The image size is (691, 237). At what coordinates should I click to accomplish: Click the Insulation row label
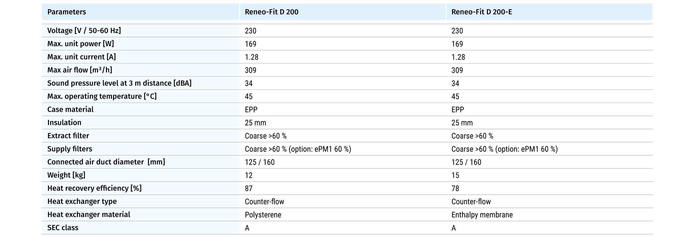[x=64, y=122]
